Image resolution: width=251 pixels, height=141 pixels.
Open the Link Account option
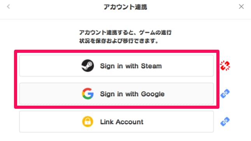pos(116,122)
